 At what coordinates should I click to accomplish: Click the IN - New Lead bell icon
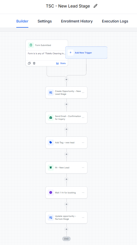51,168
